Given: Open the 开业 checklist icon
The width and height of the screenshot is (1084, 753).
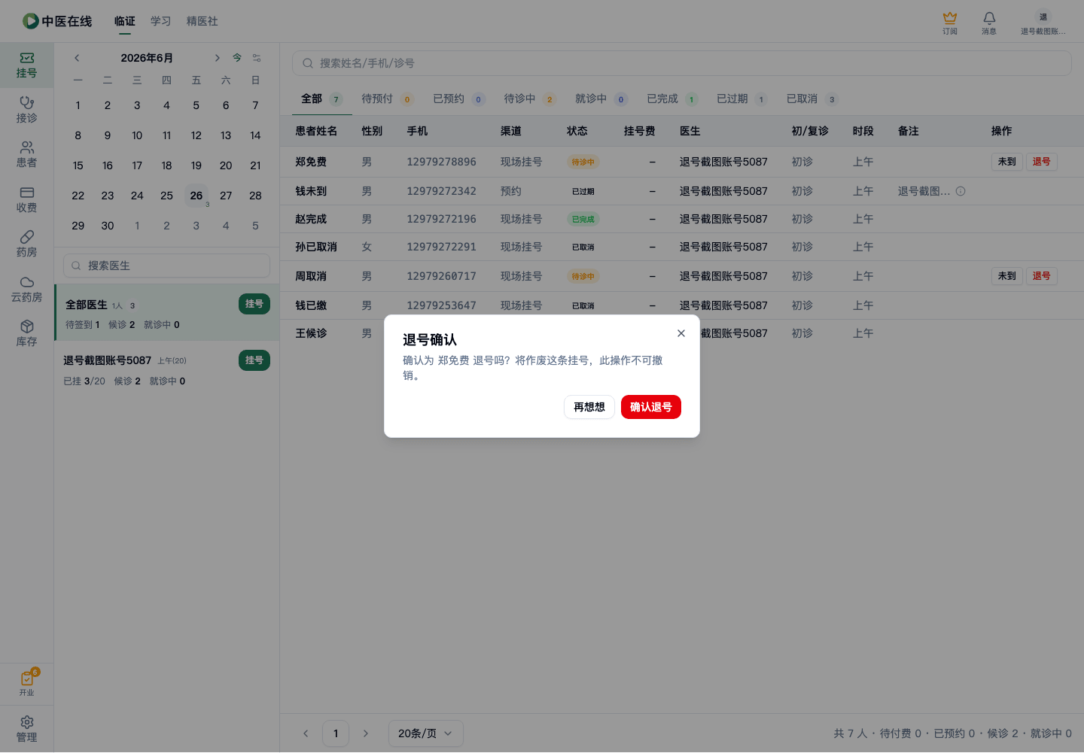Looking at the screenshot, I should (x=26, y=683).
